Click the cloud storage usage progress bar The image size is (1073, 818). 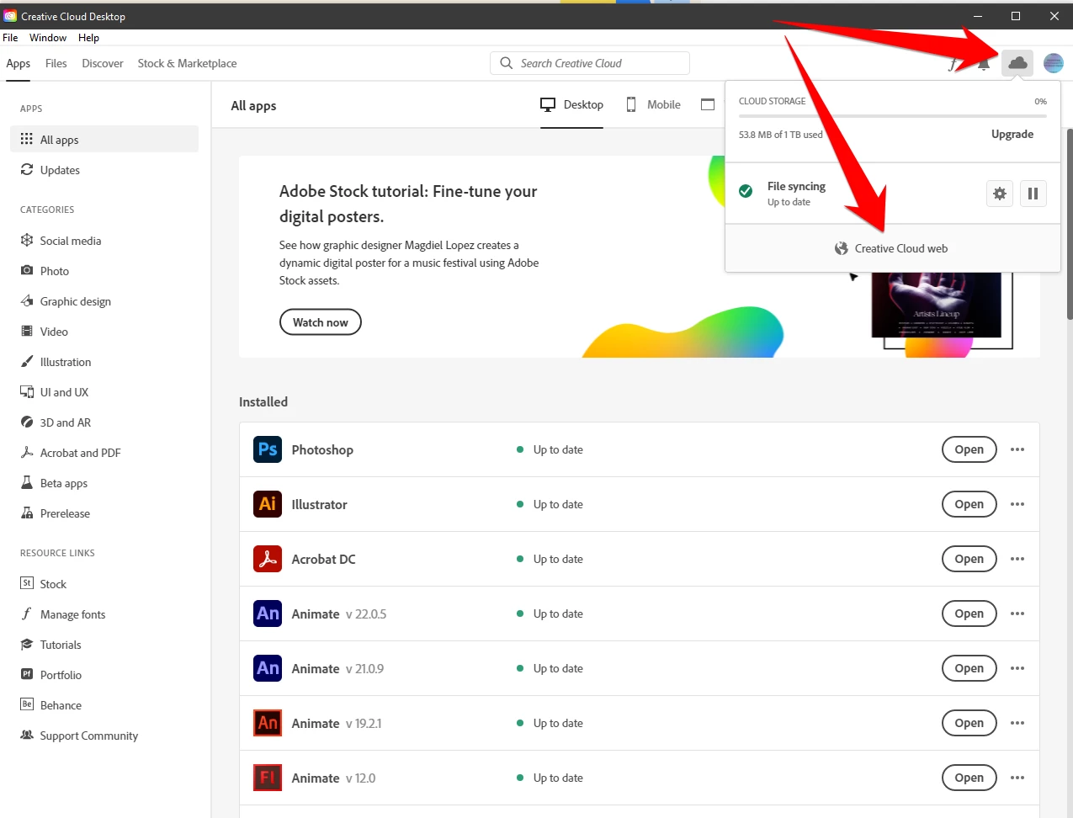pos(893,116)
